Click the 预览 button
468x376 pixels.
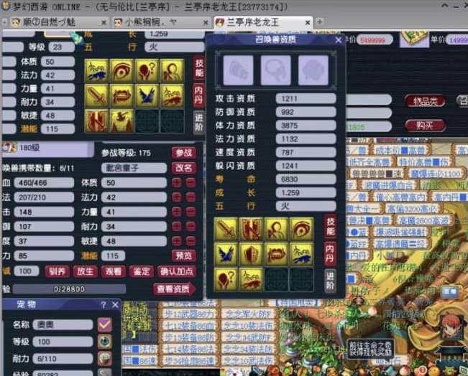click(184, 255)
